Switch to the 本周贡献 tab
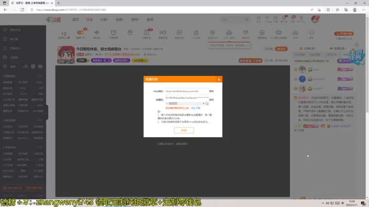The image size is (369, 207). [x=315, y=54]
